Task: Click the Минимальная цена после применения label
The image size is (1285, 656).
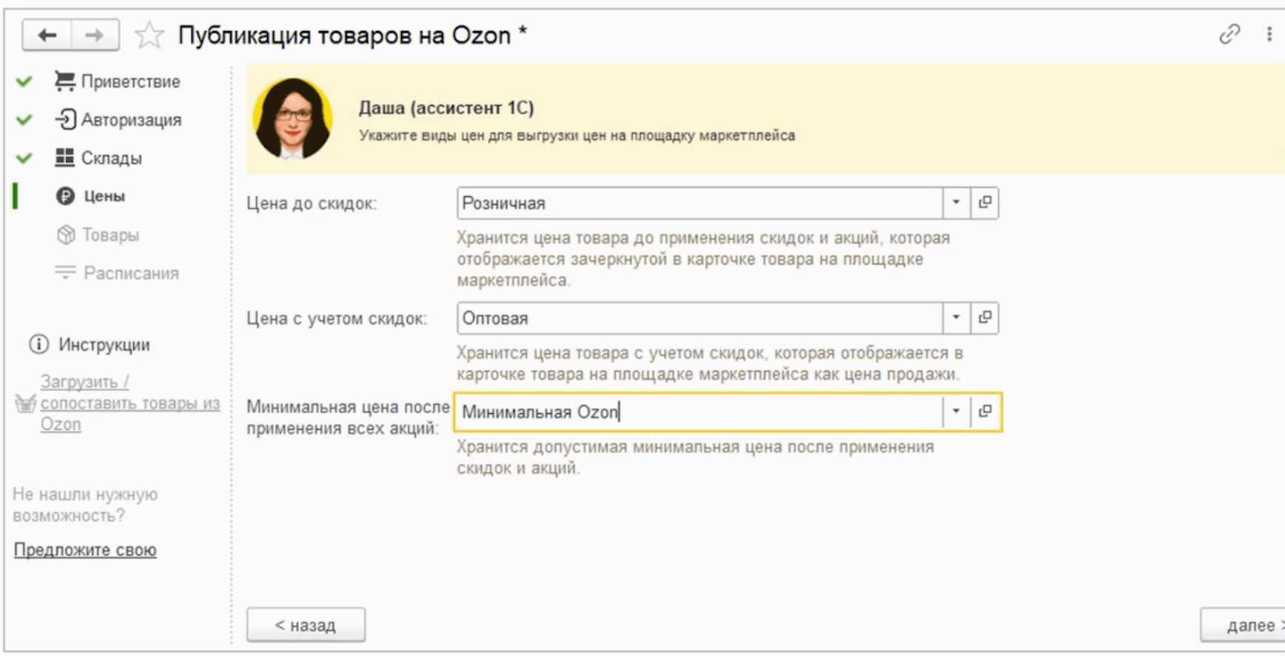Action: (348, 418)
